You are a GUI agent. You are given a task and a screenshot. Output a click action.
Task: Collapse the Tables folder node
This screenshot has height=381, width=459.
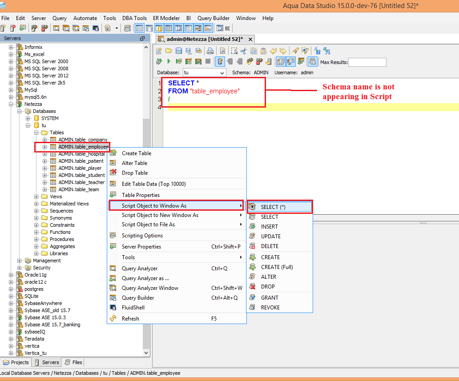(x=36, y=132)
